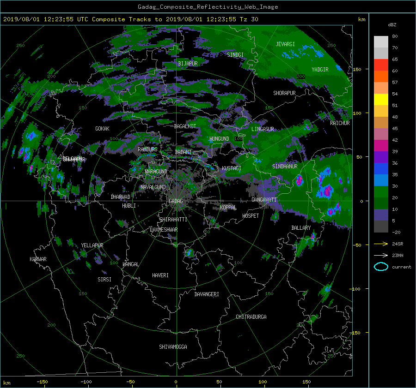Click the KOPPAL city label

click(x=228, y=208)
